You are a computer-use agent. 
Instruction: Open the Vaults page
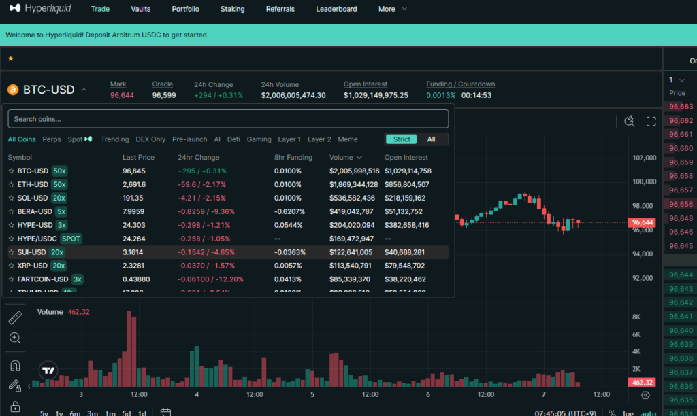click(x=140, y=9)
